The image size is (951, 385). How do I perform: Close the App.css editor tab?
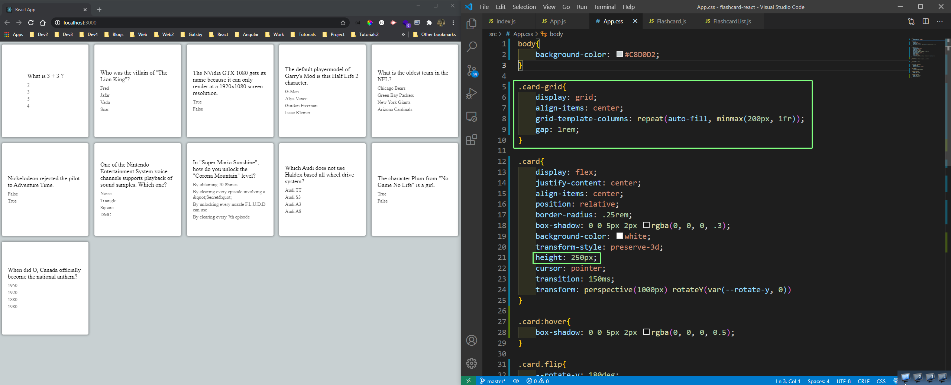tap(635, 21)
